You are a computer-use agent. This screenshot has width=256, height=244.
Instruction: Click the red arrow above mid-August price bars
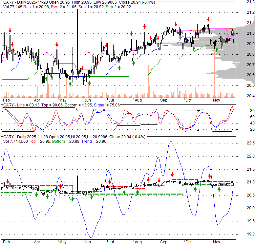coord(144,27)
